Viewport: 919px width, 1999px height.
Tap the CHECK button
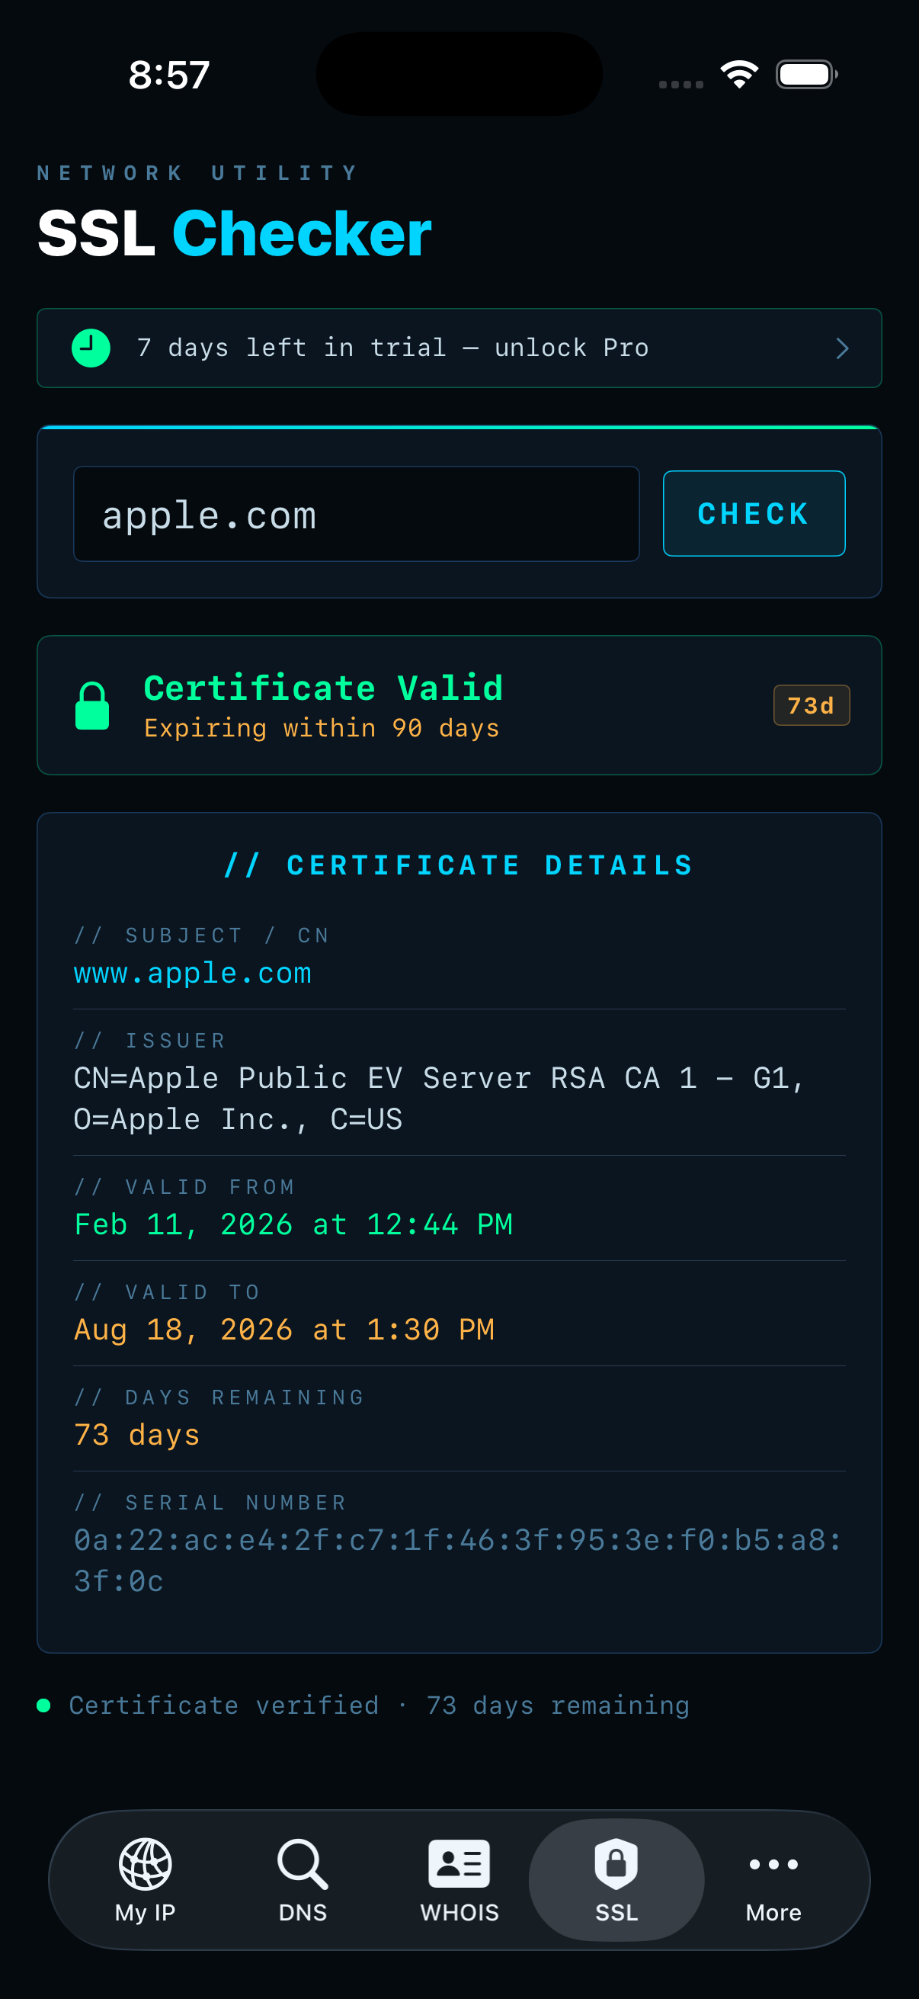point(754,513)
